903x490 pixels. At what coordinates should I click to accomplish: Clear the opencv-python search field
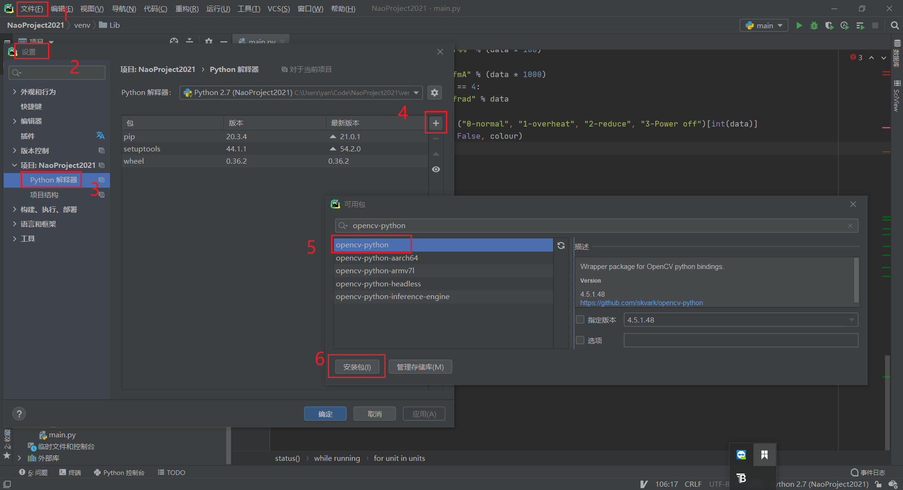[850, 226]
